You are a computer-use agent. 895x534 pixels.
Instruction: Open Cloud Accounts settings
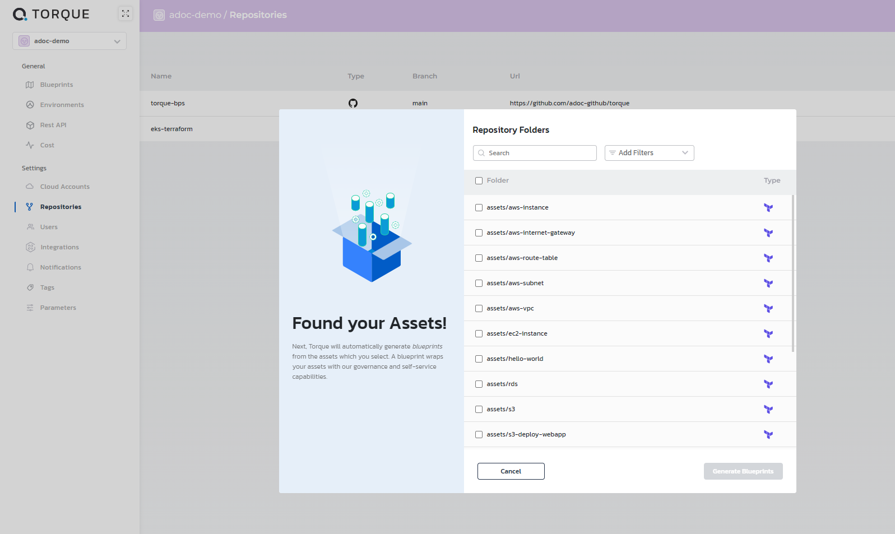pyautogui.click(x=64, y=187)
